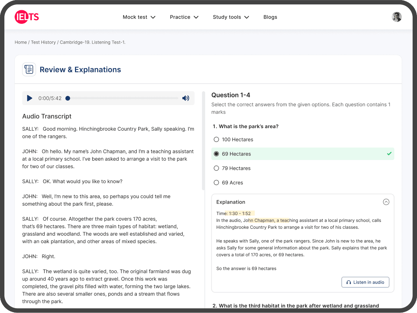Screen dimensions: 417x313
Task: Click the Review & Explanations document icon
Action: click(x=29, y=70)
